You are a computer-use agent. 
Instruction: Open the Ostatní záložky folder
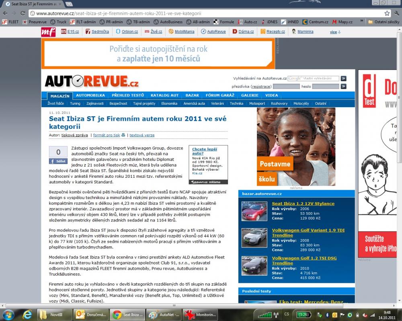pyautogui.click(x=384, y=22)
